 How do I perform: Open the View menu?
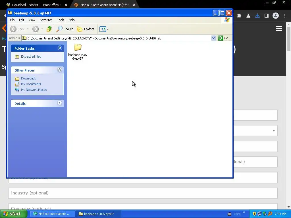[32, 20]
